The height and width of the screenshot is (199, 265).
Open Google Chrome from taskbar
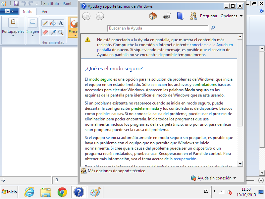click(x=62, y=192)
